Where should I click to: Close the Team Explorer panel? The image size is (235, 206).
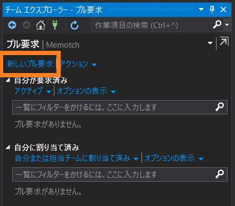223,10
